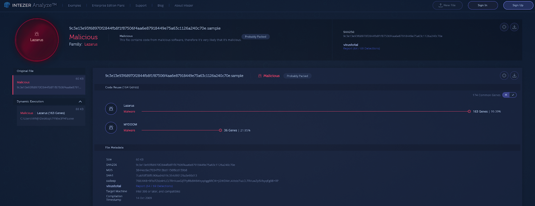Screen dimensions: 535x206
Task: Click the Lazarus 163 Genes bar endpoint
Action: pyautogui.click(x=469, y=112)
